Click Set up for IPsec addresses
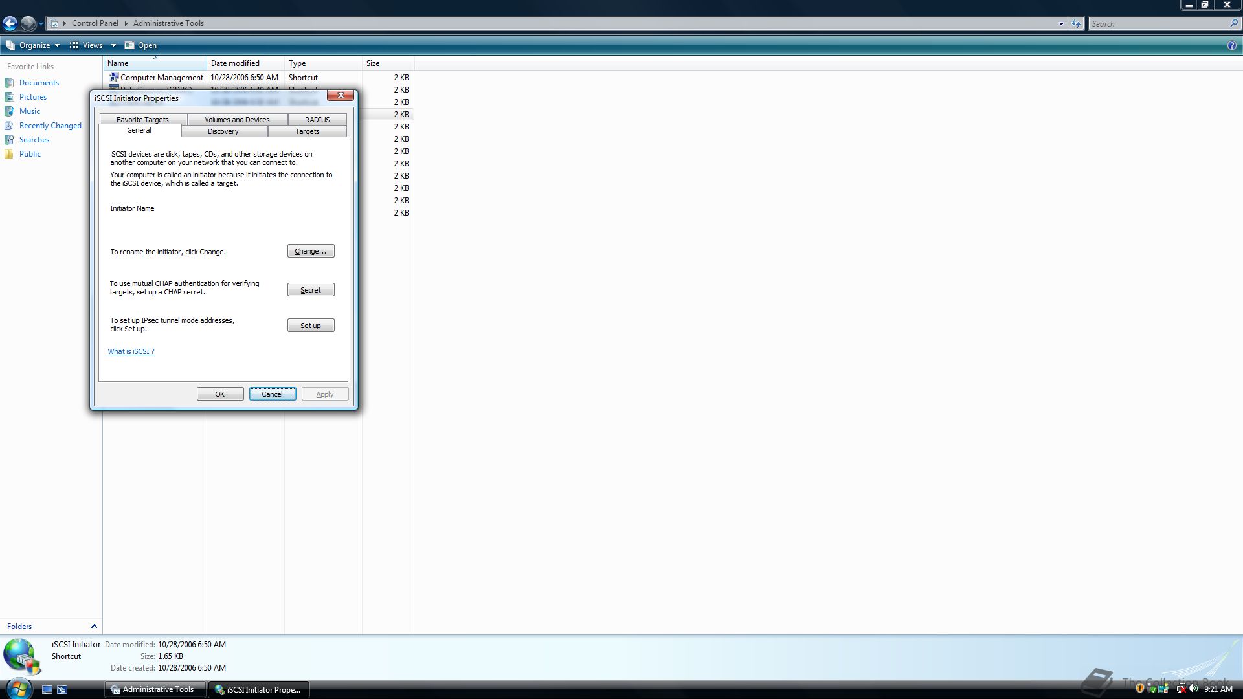This screenshot has width=1243, height=699. 311,326
